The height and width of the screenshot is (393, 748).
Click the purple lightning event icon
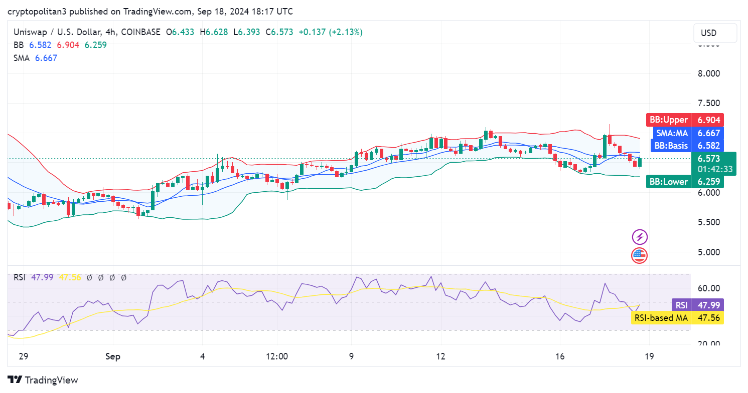(639, 237)
